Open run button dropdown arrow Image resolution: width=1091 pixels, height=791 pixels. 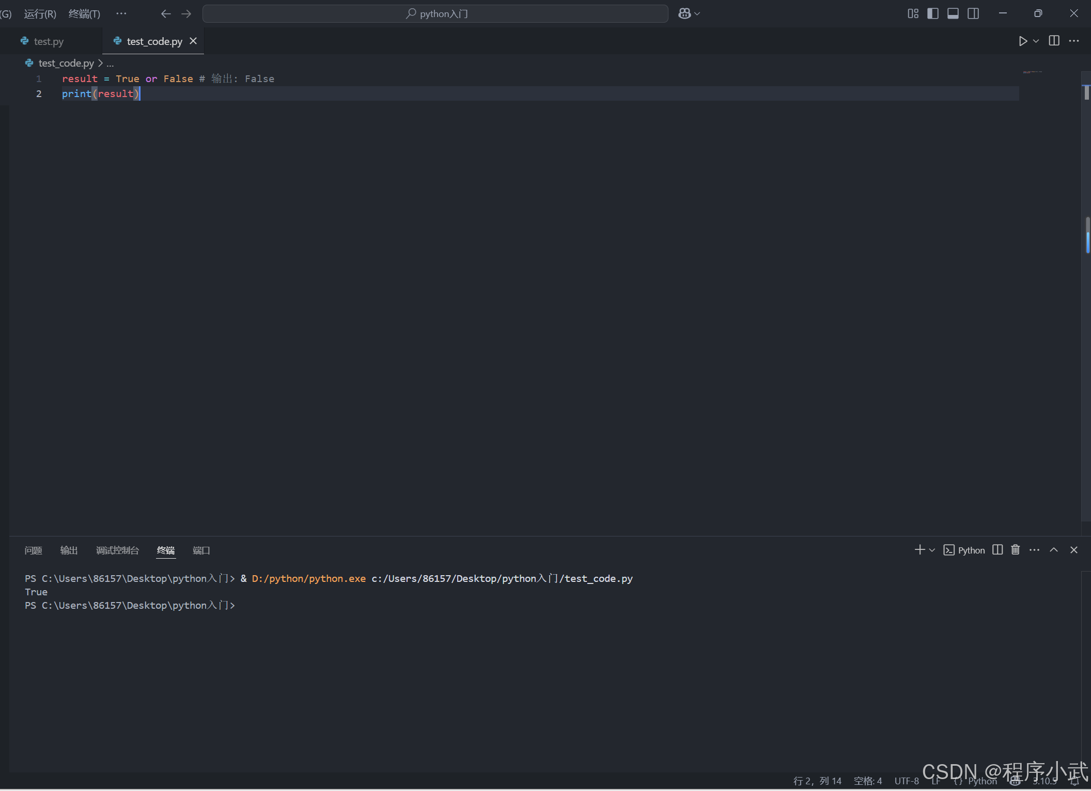click(1036, 41)
